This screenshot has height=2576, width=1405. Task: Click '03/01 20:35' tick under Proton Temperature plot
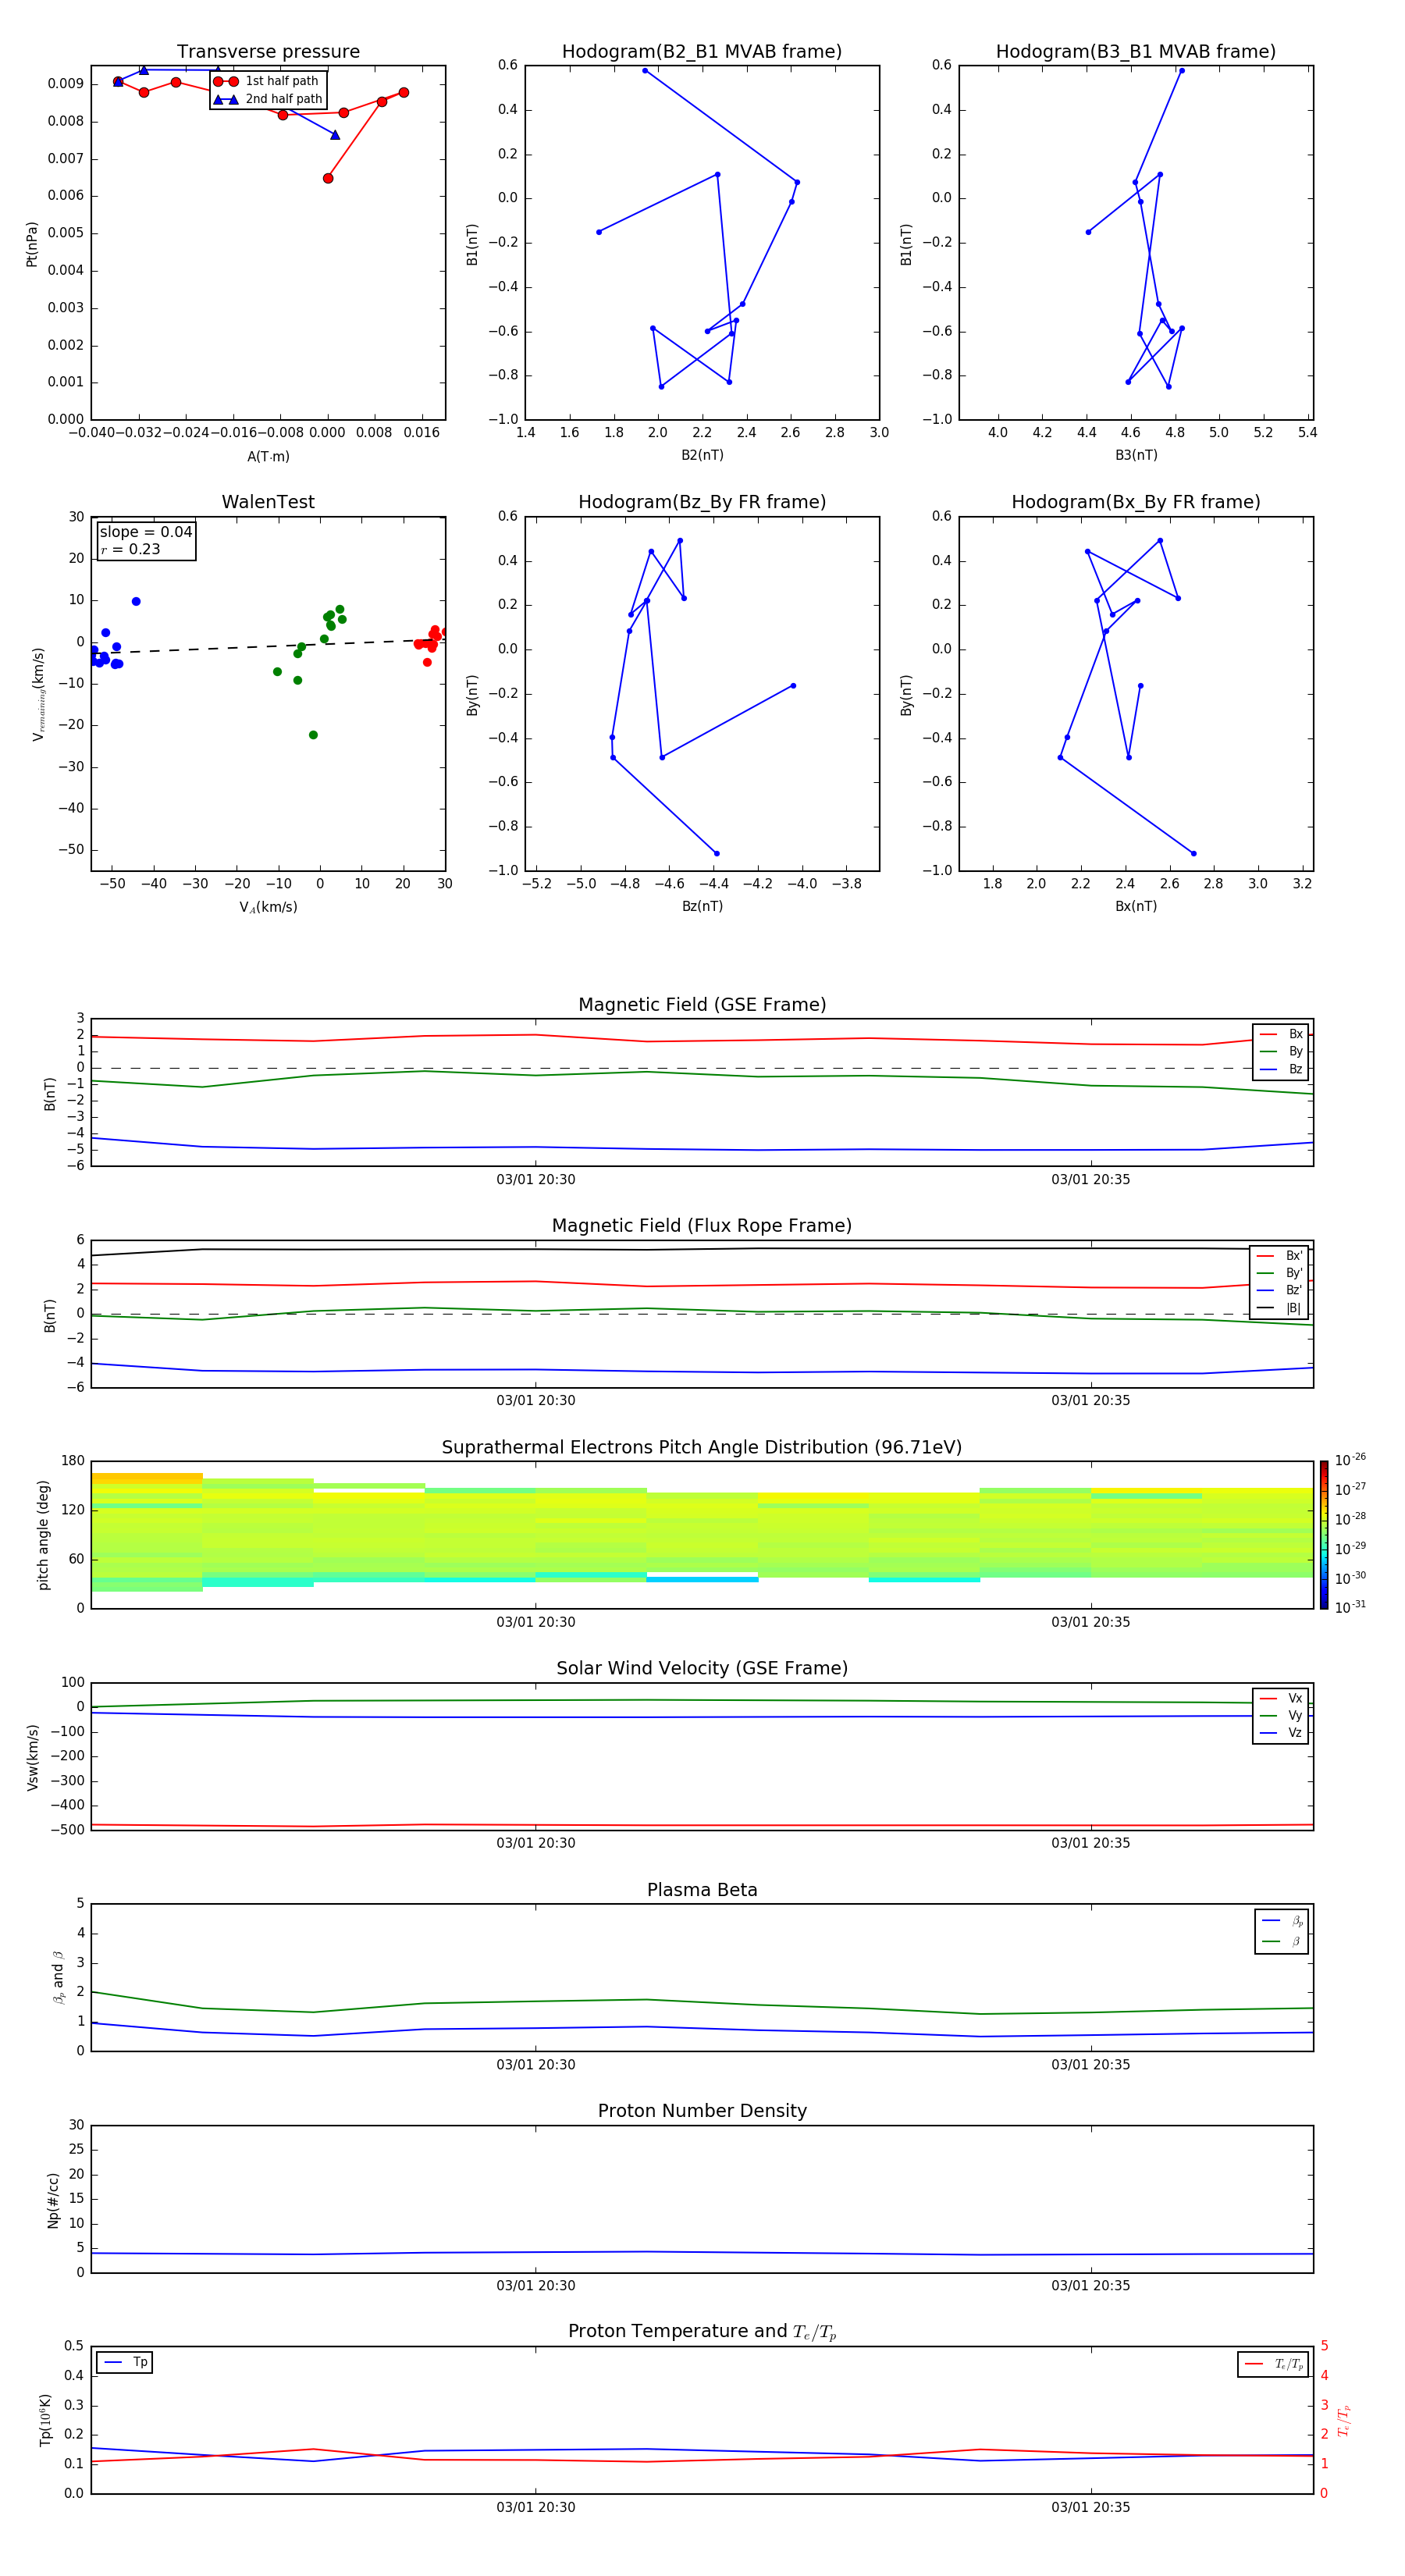click(x=1091, y=2507)
